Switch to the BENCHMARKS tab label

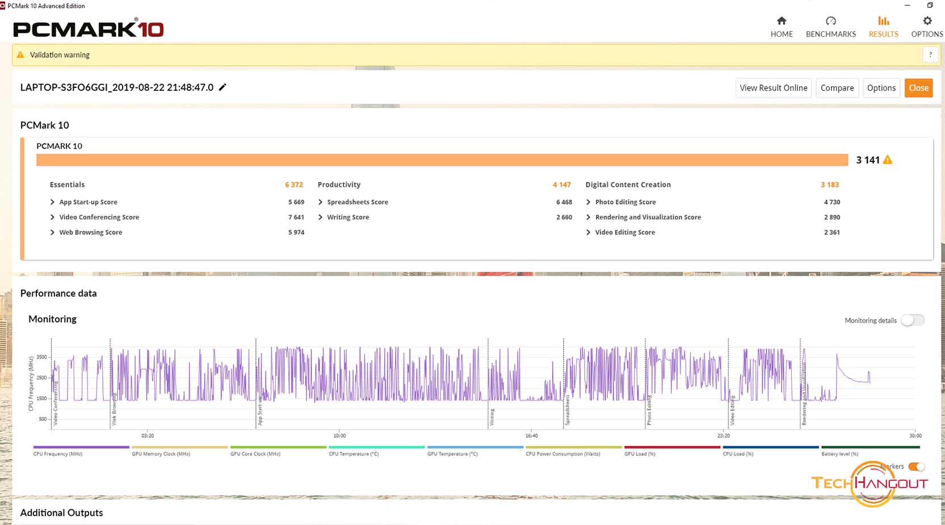click(x=831, y=34)
